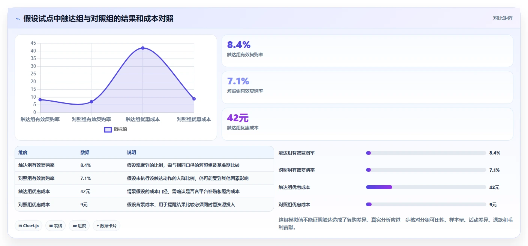Click the 对照组优惠成本 data point on the chart
The height and width of the screenshot is (246, 528).
pyautogui.click(x=194, y=99)
